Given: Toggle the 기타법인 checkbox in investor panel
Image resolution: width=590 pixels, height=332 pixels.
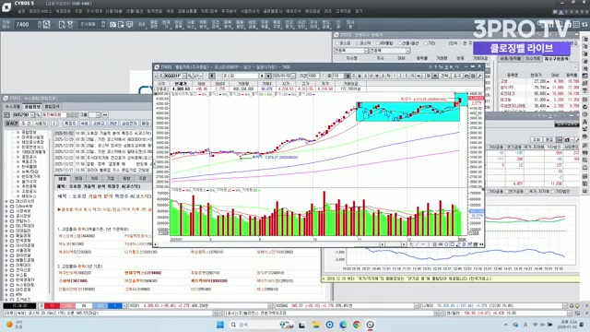Looking at the screenshot, I should pyautogui.click(x=553, y=192).
